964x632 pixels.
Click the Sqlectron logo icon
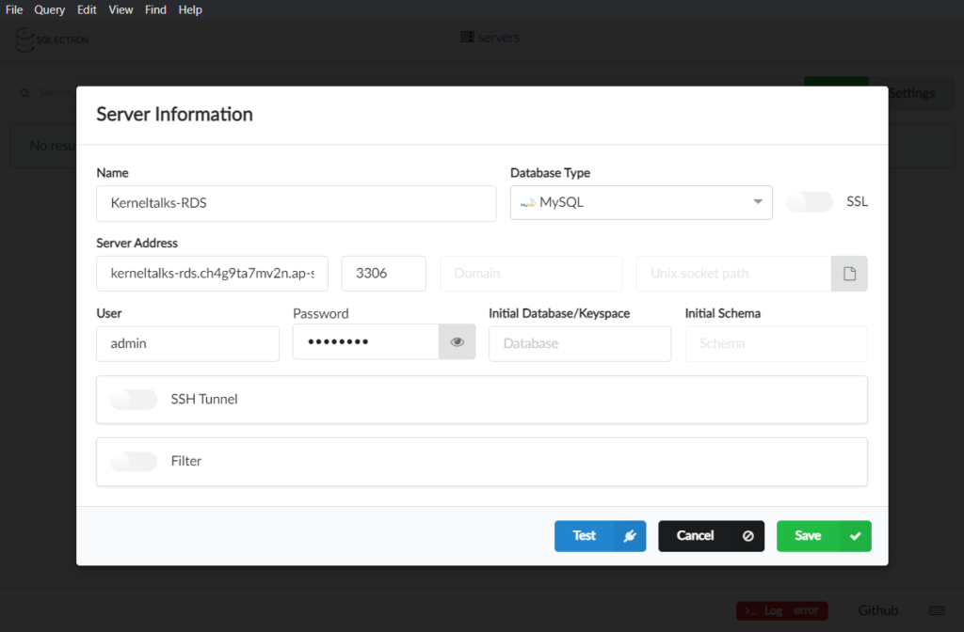click(x=24, y=39)
